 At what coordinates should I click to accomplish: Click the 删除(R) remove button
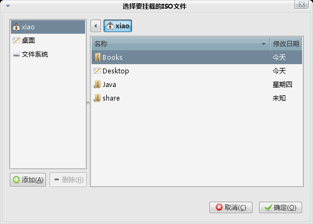point(68,179)
